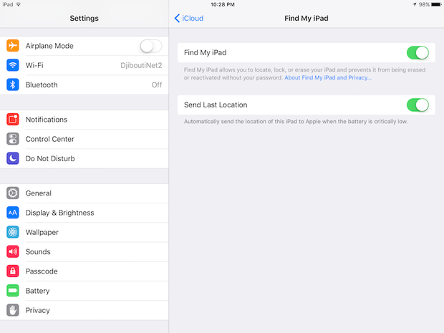Tap the Privacy hand icon
The width and height of the screenshot is (444, 333).
pyautogui.click(x=13, y=310)
